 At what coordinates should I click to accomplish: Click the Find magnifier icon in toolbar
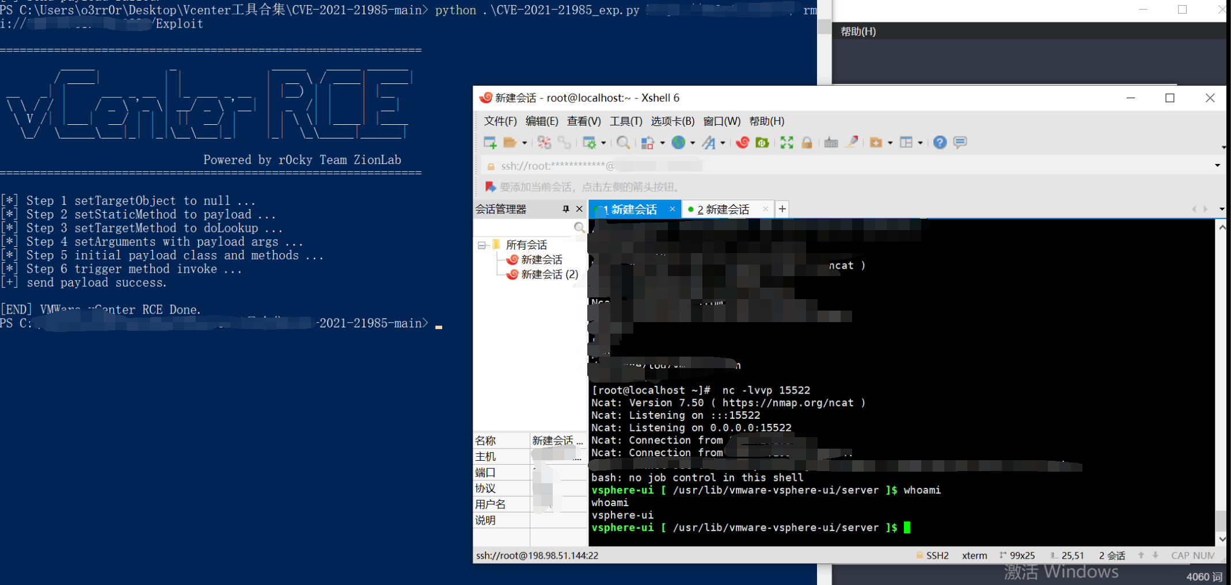pyautogui.click(x=623, y=143)
